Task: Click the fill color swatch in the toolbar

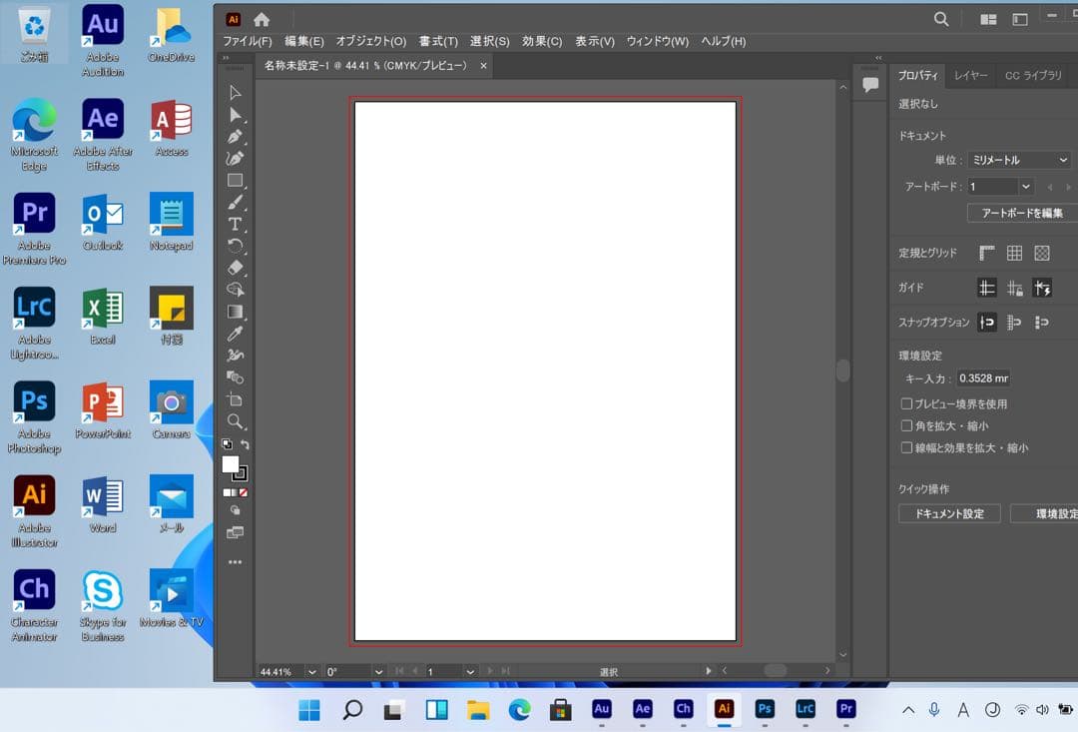Action: [x=231, y=464]
